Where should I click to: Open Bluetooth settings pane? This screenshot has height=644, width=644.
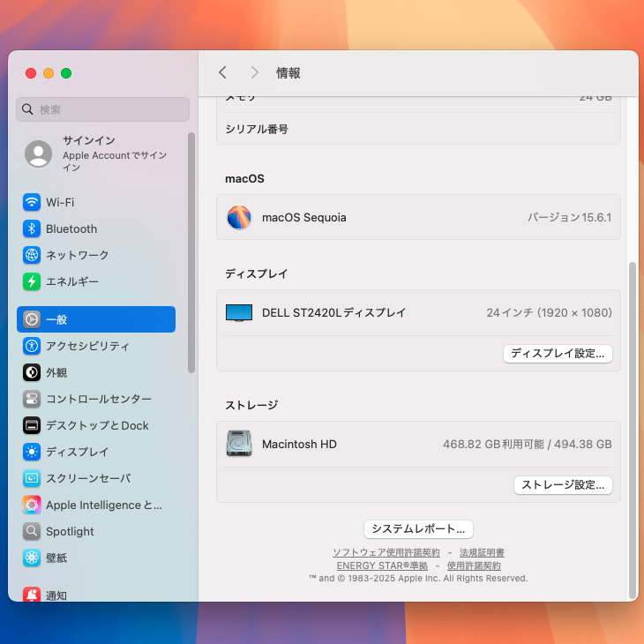(96, 228)
